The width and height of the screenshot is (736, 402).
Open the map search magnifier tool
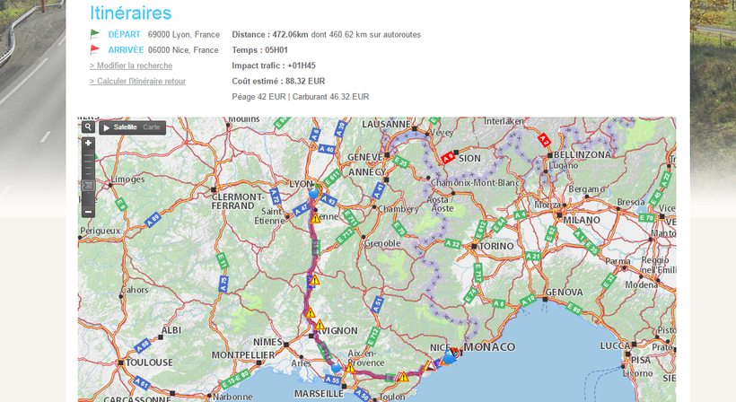(x=88, y=127)
